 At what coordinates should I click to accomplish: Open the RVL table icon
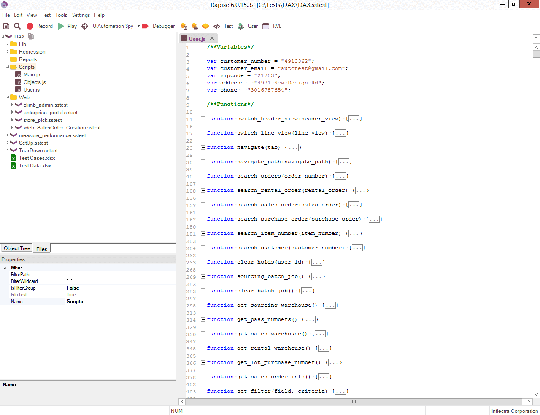[x=266, y=26]
